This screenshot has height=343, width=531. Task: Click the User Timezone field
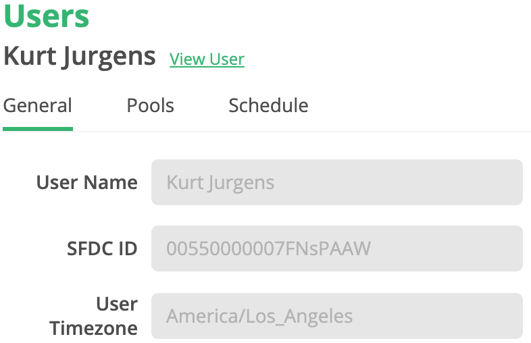(x=336, y=316)
